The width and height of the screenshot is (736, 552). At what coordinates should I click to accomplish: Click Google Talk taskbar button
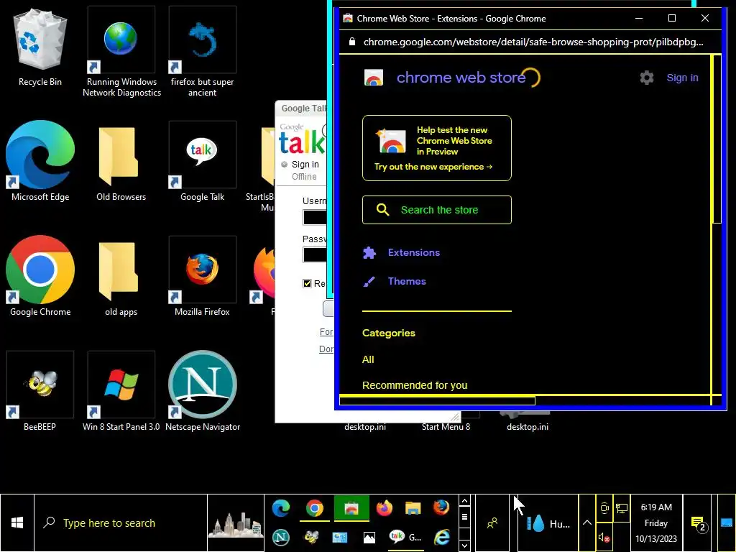pos(406,538)
